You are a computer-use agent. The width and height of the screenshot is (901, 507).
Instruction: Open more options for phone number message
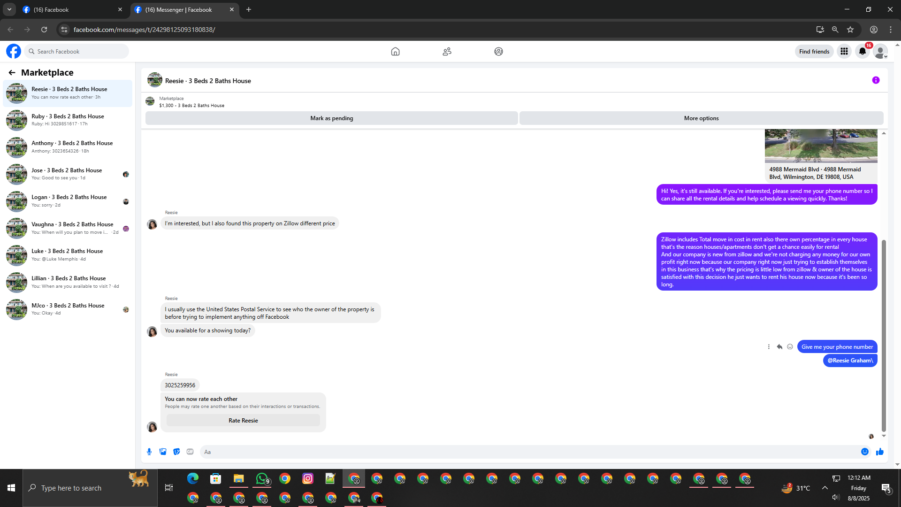[769, 347]
